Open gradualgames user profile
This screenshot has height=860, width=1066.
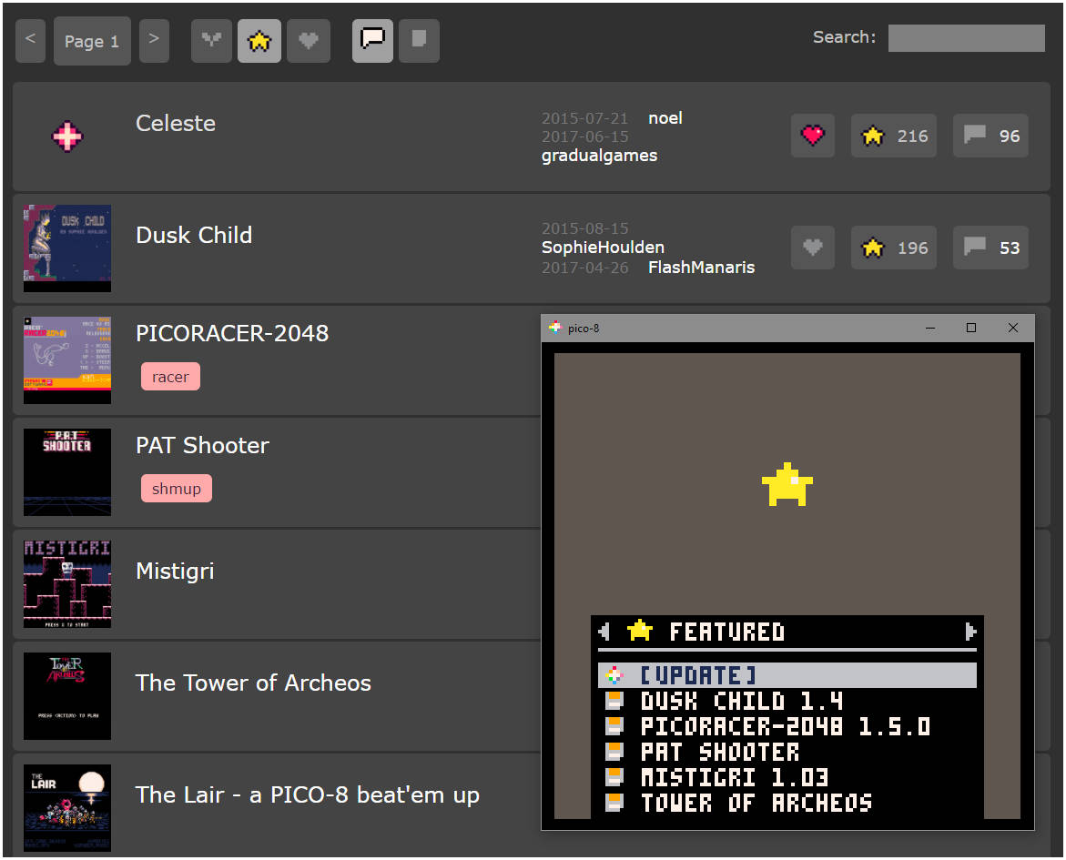tap(599, 156)
